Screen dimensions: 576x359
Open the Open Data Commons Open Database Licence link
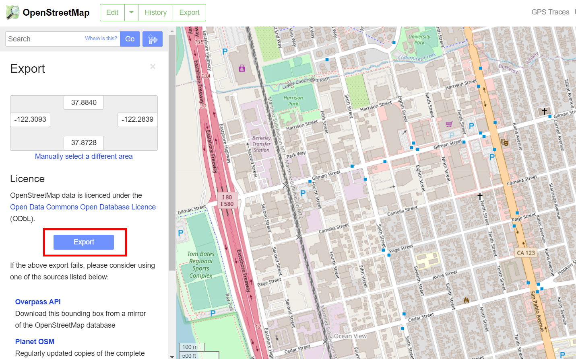coord(83,207)
